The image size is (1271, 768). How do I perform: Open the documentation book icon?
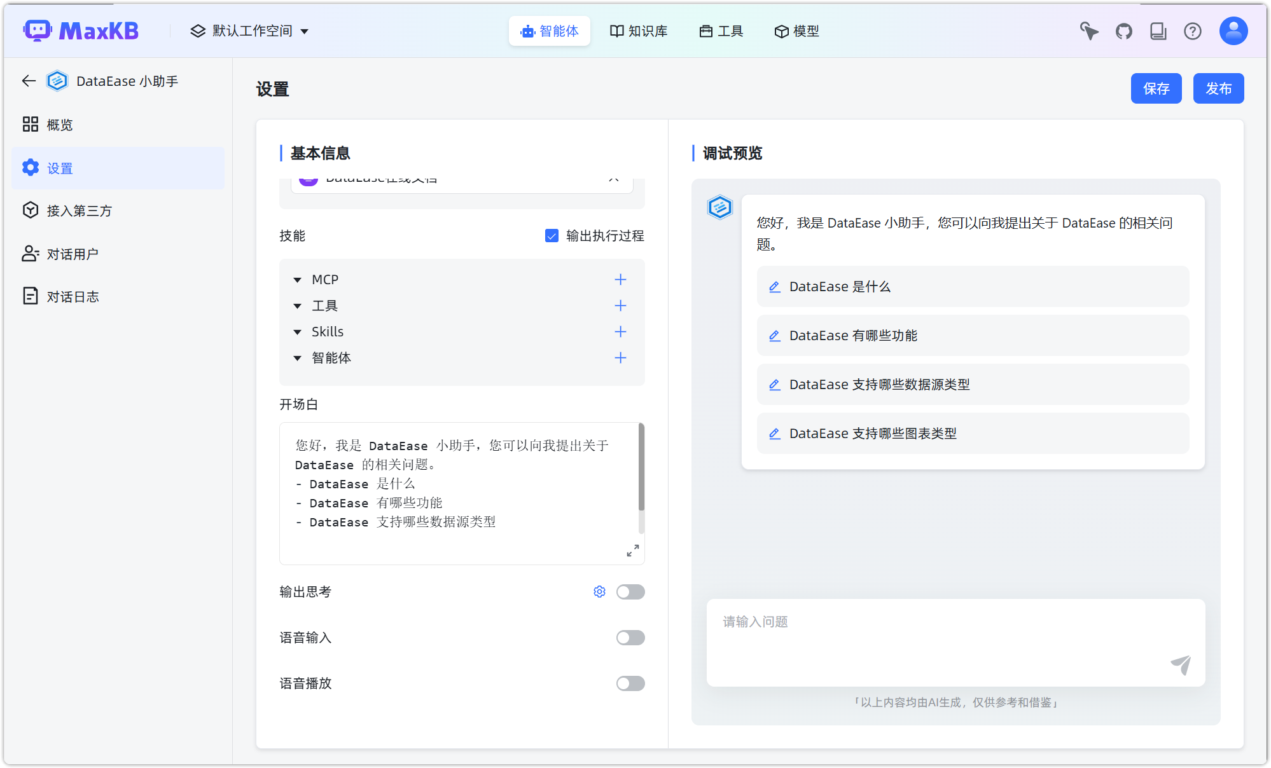pos(1158,31)
